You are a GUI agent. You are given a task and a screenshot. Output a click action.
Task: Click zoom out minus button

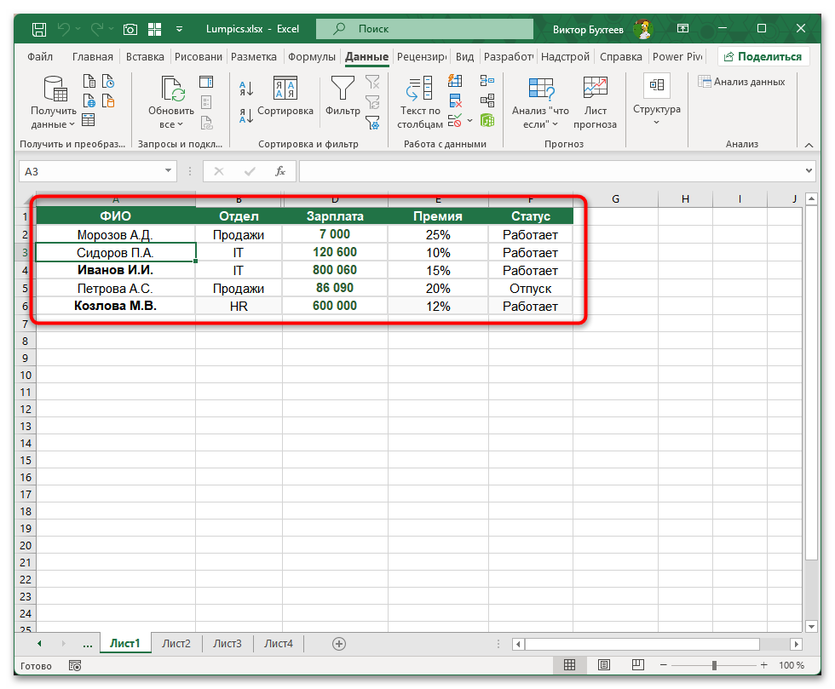(664, 665)
